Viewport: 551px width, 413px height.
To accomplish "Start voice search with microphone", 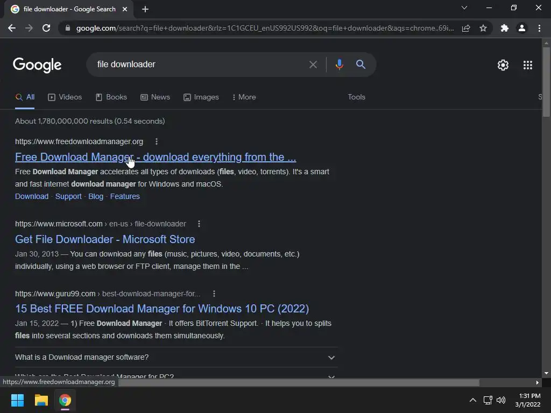I will (339, 65).
